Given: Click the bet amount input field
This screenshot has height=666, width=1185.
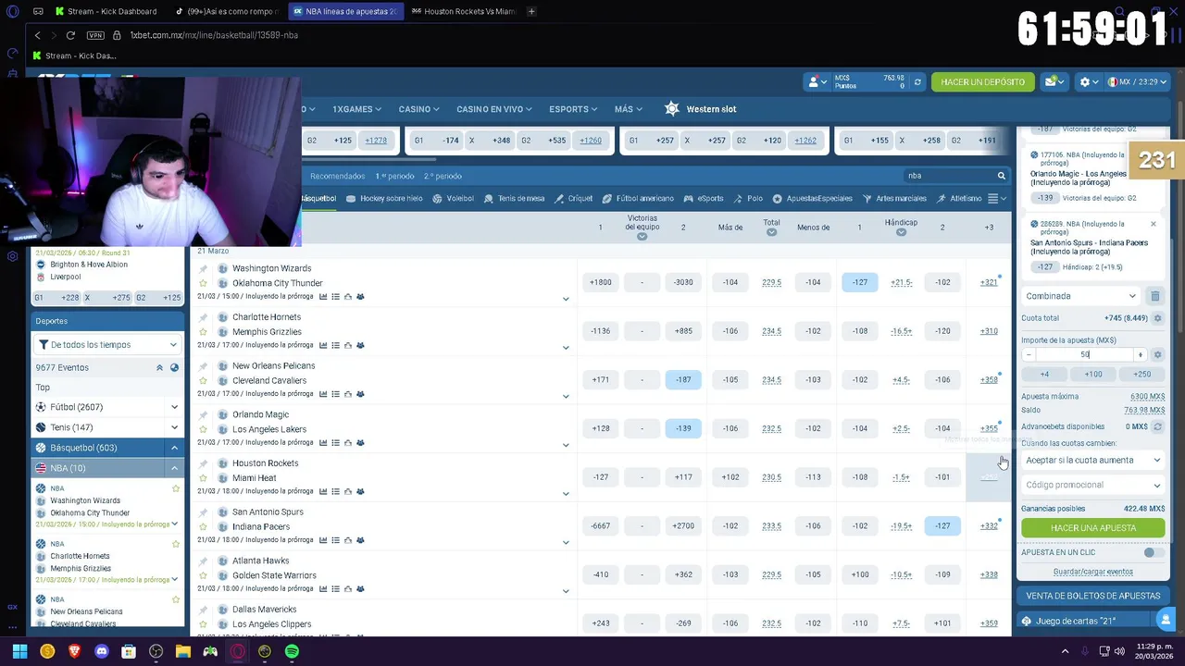Looking at the screenshot, I should [x=1084, y=354].
